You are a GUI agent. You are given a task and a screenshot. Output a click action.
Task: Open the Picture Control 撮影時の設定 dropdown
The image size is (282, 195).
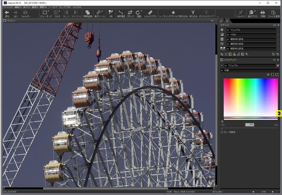coord(251,44)
